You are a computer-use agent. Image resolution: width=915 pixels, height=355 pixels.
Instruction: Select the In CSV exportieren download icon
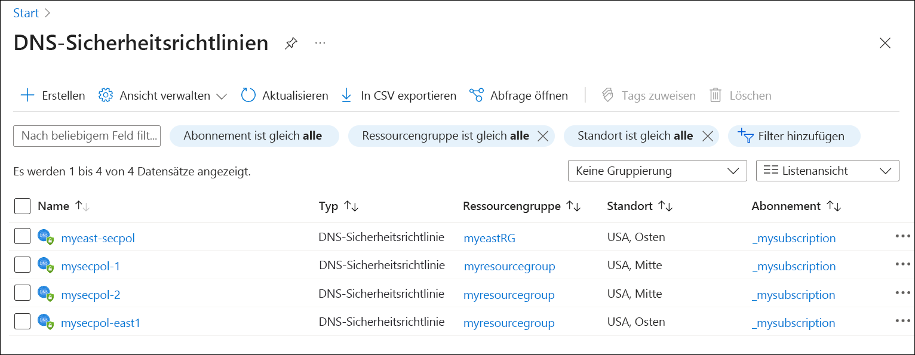[x=346, y=95]
